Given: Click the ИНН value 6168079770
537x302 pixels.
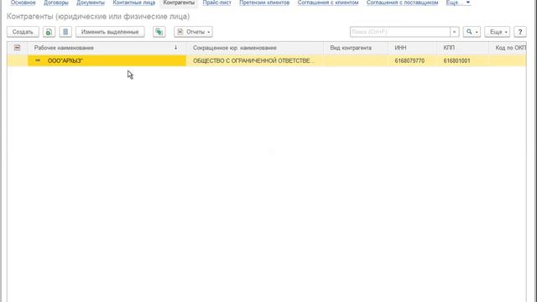Looking at the screenshot, I should [x=409, y=60].
